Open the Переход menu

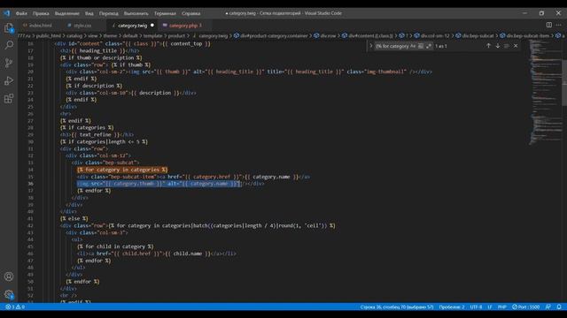(x=108, y=13)
